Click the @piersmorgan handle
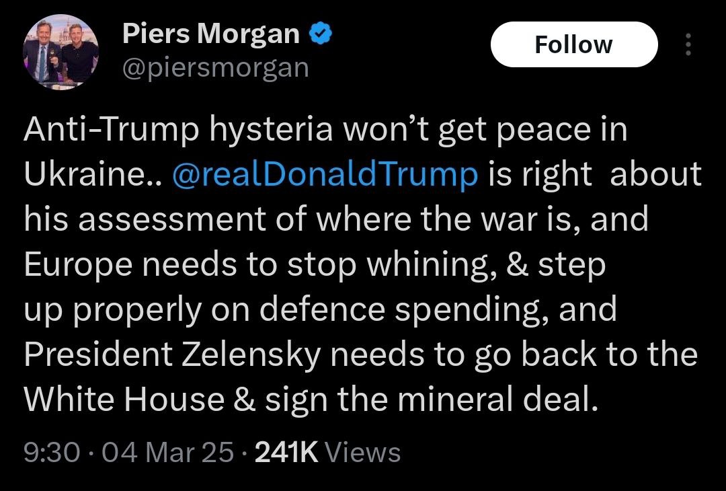 [215, 67]
